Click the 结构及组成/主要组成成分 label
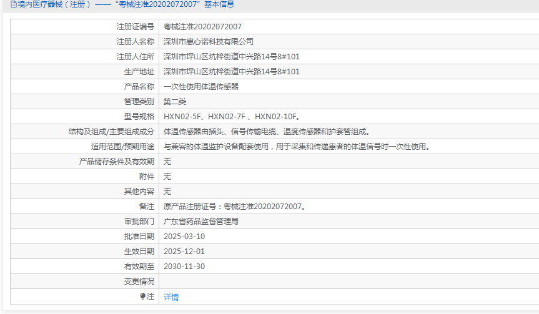Viewport: 539px width, 314px height. coord(111,132)
